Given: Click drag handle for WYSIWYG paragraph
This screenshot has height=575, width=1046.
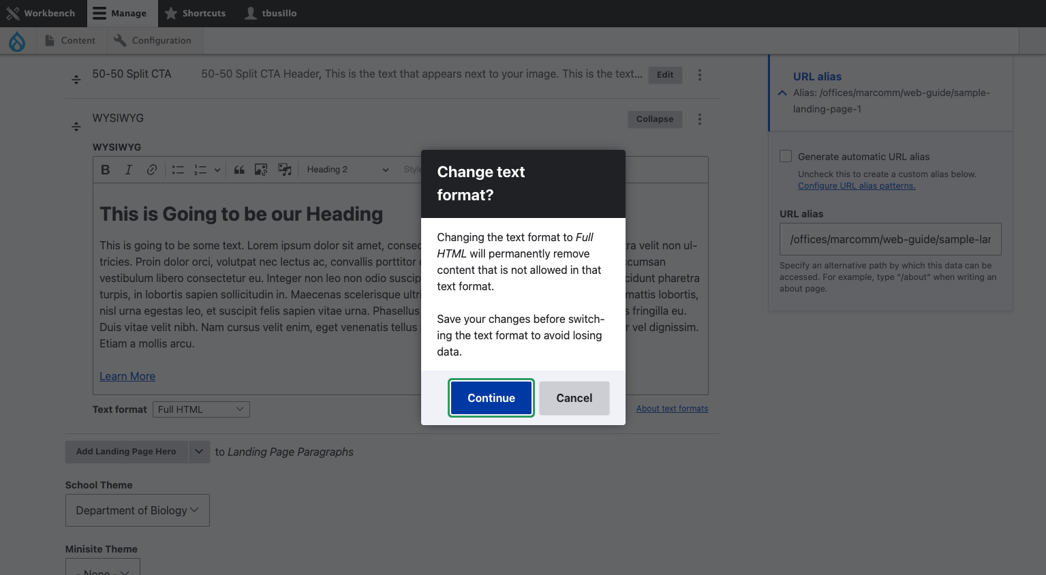Looking at the screenshot, I should pos(76,126).
